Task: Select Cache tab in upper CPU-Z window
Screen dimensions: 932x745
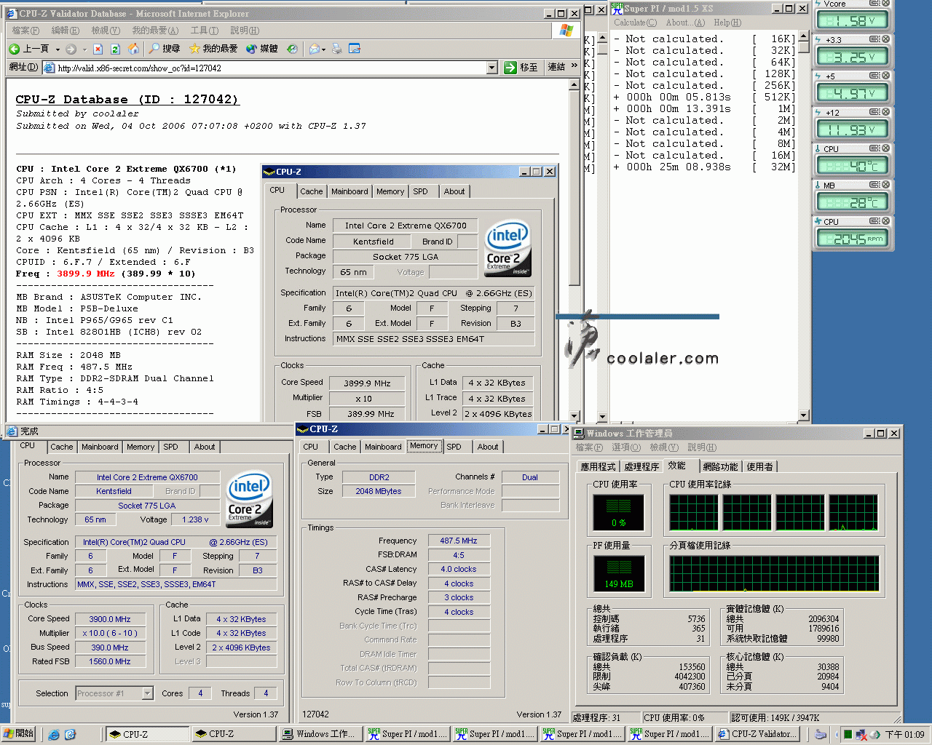Action: (x=312, y=191)
